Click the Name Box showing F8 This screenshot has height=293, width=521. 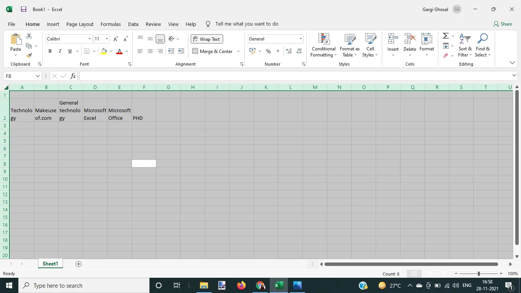point(19,76)
